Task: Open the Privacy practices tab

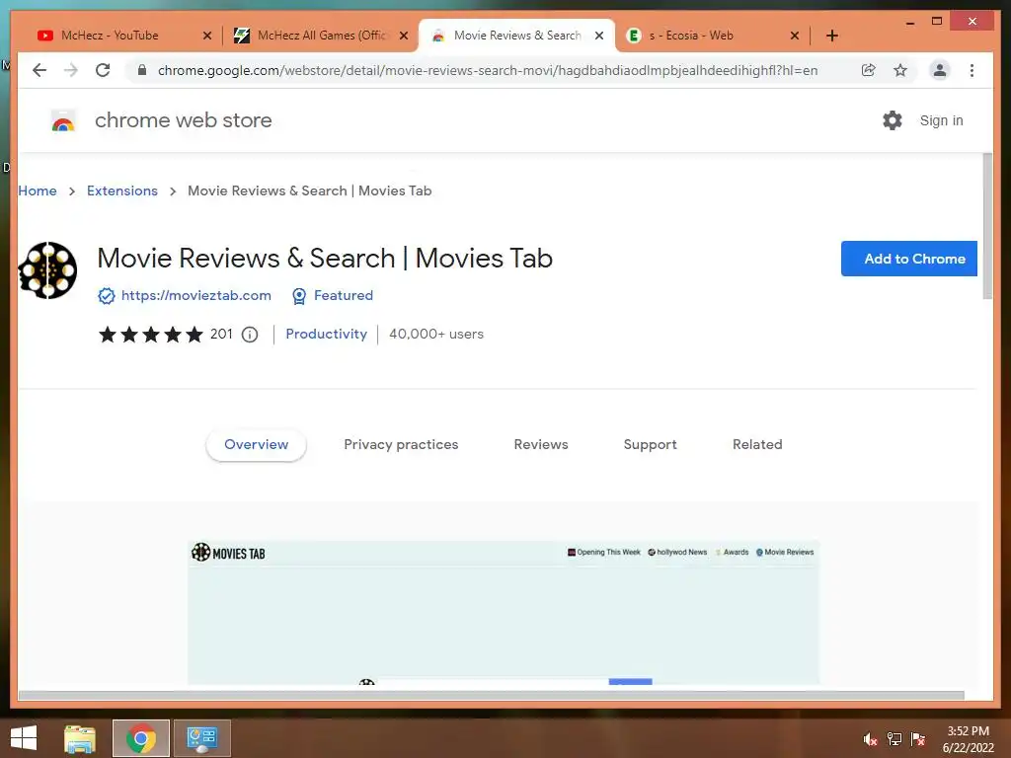Action: (401, 445)
